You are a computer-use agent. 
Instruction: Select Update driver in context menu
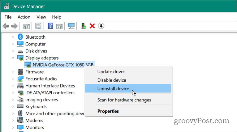point(111,72)
